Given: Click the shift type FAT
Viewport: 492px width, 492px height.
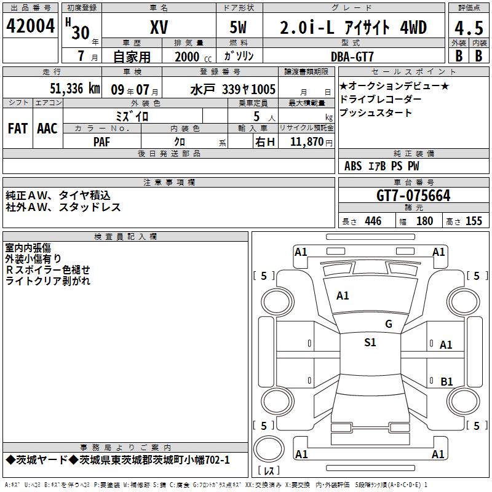Looking at the screenshot, I should point(18,129).
